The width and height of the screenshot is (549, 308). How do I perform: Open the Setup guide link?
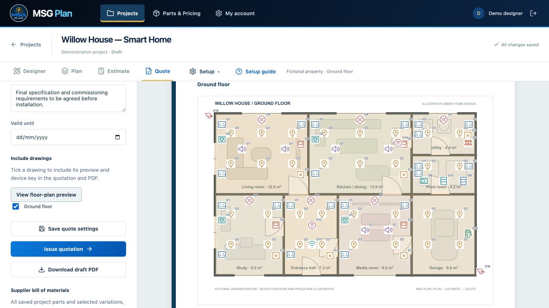click(x=256, y=71)
